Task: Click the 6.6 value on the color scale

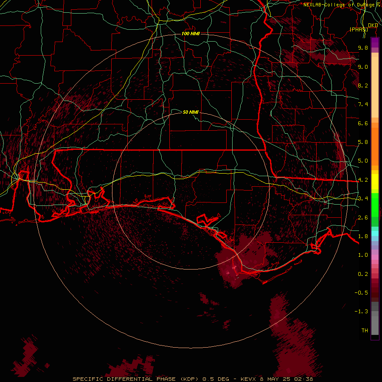Action: tap(363, 123)
